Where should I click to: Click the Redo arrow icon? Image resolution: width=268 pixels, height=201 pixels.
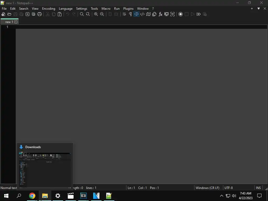74,14
